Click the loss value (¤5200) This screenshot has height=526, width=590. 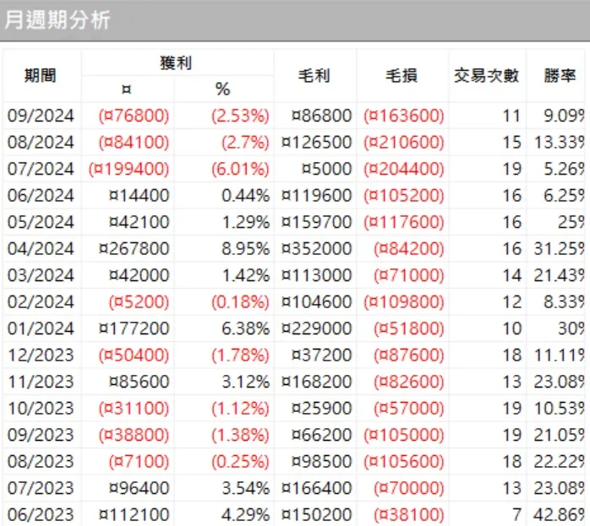click(x=139, y=301)
